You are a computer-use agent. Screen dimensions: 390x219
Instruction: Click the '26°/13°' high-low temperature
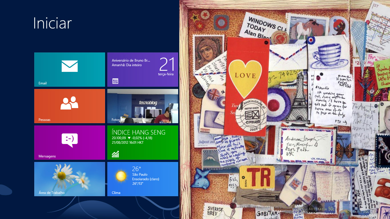pos(138,184)
